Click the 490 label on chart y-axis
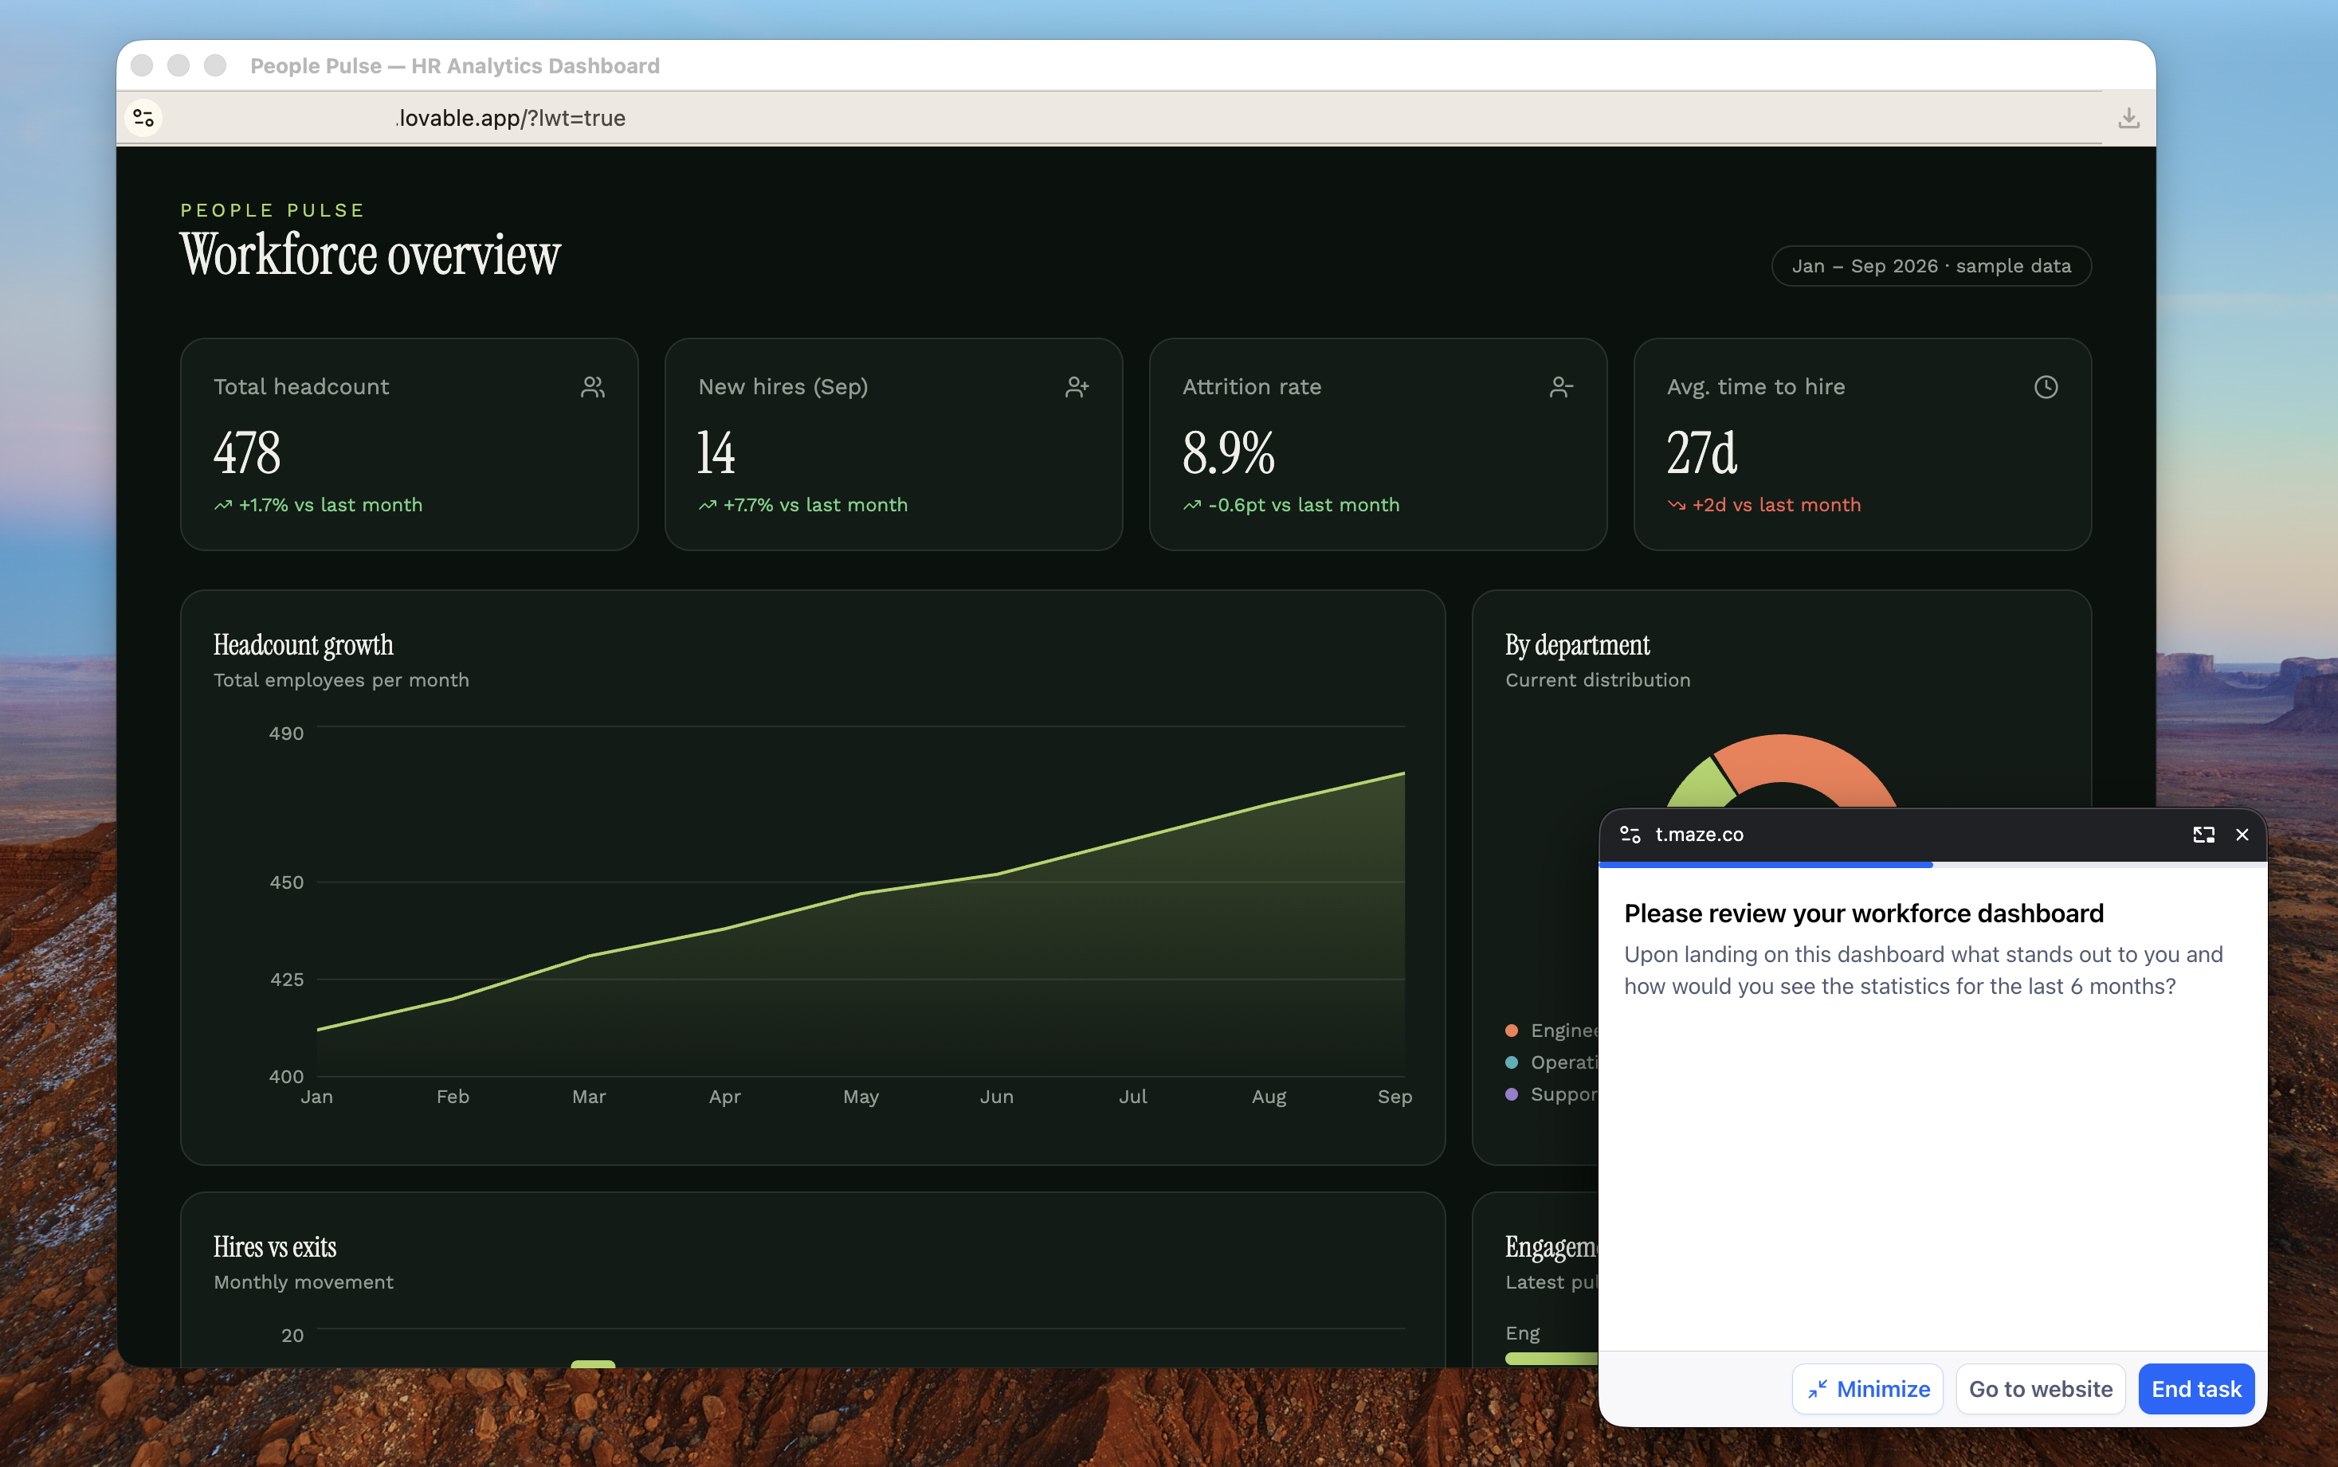The height and width of the screenshot is (1467, 2338). (286, 733)
